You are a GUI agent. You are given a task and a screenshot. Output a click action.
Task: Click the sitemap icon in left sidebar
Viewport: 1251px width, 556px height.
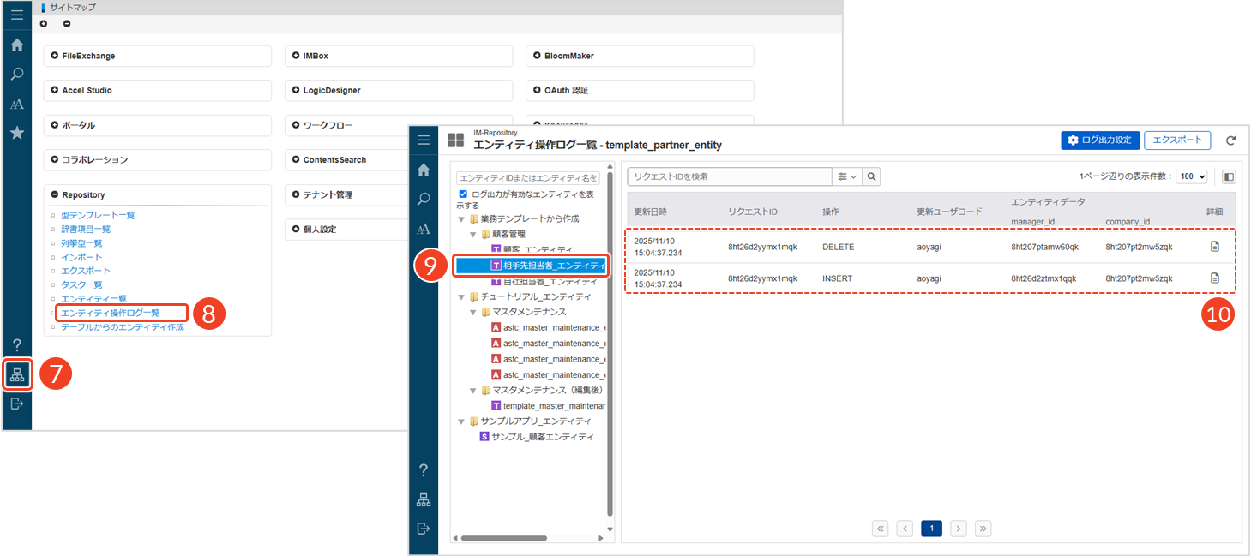coord(17,374)
